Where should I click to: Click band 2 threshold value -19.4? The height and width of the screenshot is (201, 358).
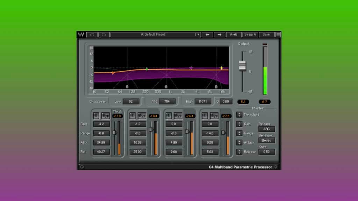pyautogui.click(x=154, y=116)
